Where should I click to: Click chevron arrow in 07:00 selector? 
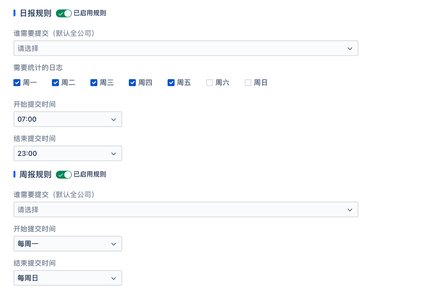click(x=114, y=119)
